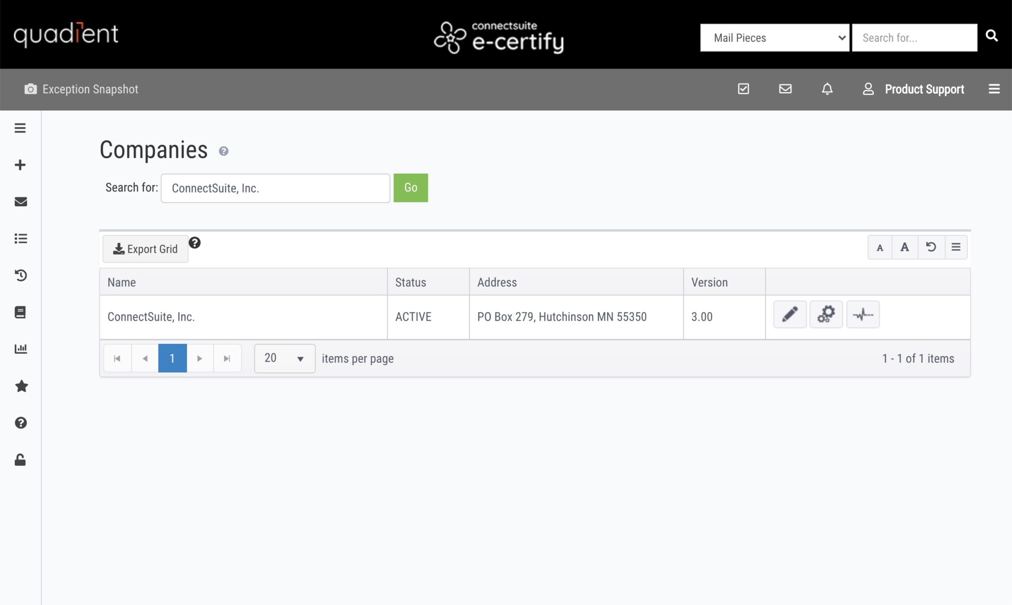Open the history icon in left sidebar

(21, 275)
